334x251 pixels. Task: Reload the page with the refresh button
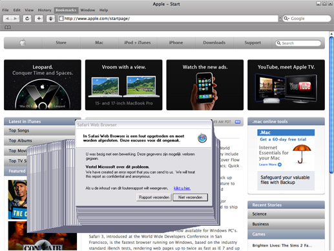click(27, 19)
